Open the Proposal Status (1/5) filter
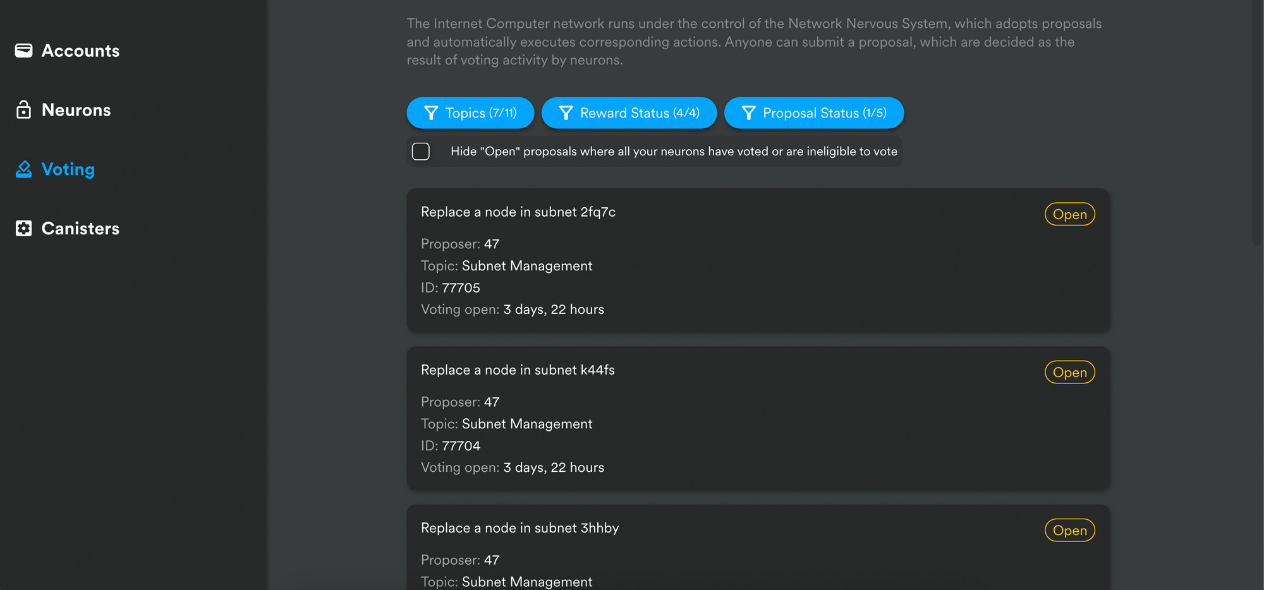The width and height of the screenshot is (1264, 590). click(x=814, y=113)
